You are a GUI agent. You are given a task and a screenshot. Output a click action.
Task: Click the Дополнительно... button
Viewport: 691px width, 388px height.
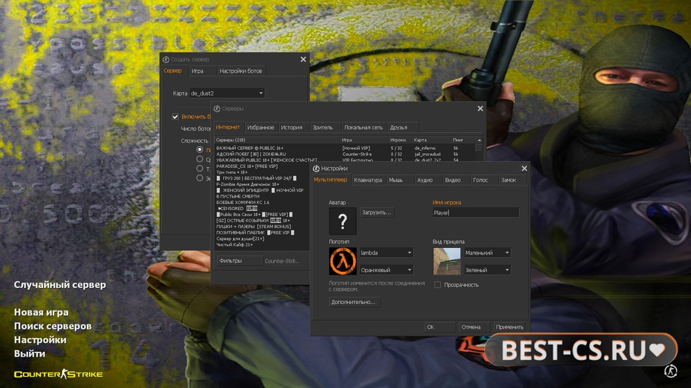(355, 302)
